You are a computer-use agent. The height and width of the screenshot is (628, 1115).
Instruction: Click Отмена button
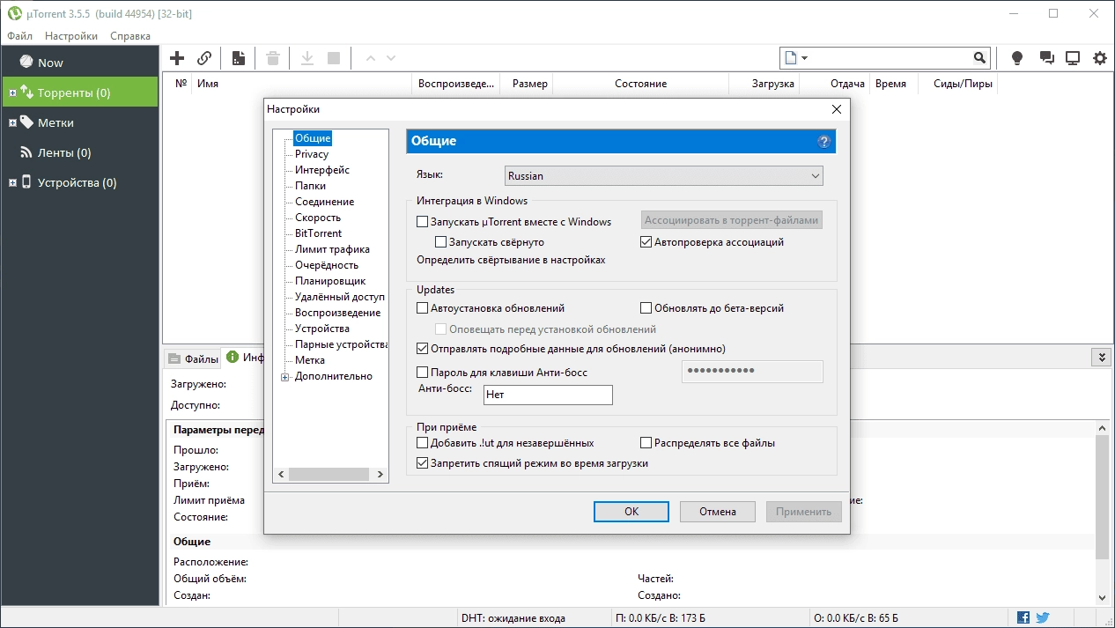tap(718, 512)
